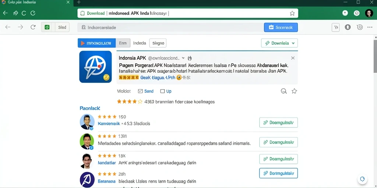Select the Indeda tab

point(140,43)
